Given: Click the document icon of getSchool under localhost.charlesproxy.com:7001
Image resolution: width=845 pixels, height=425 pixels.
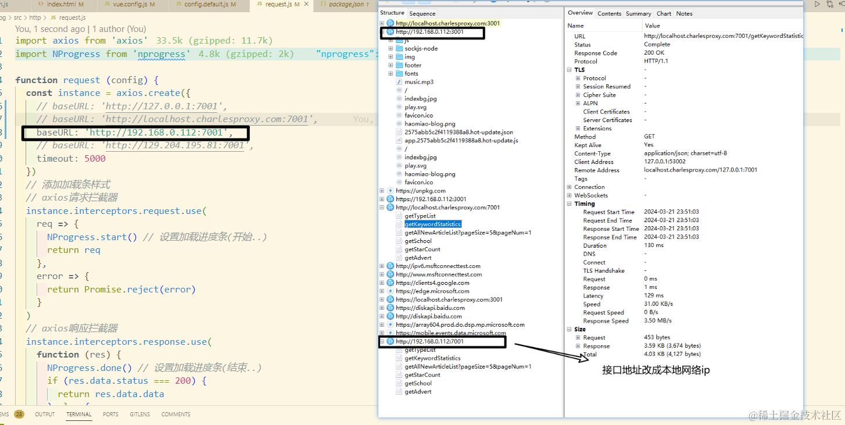Looking at the screenshot, I should [399, 241].
